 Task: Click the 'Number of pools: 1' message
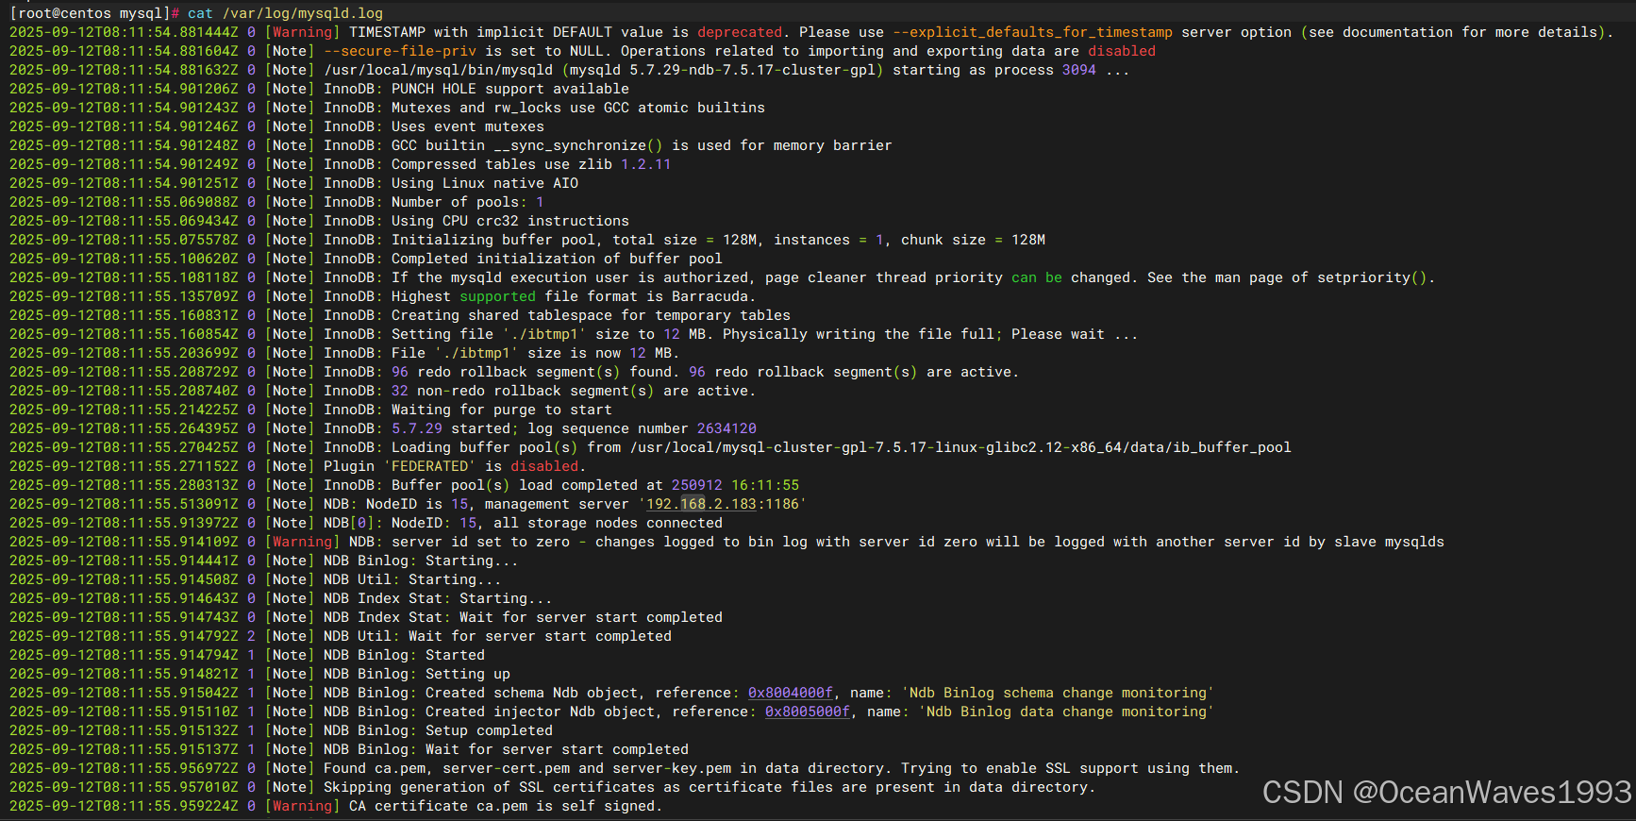click(468, 202)
